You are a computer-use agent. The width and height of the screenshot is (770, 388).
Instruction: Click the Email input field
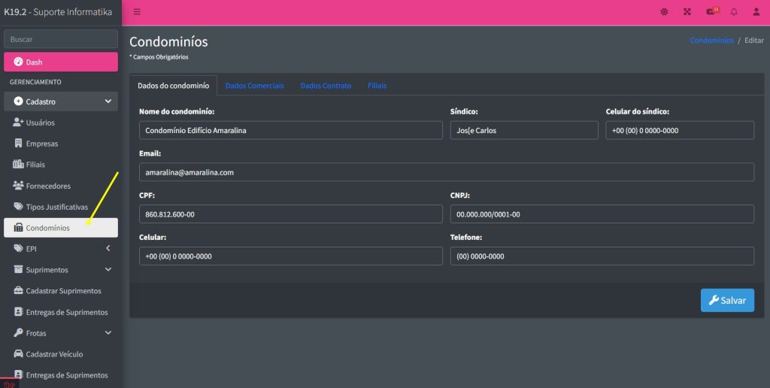tap(446, 172)
